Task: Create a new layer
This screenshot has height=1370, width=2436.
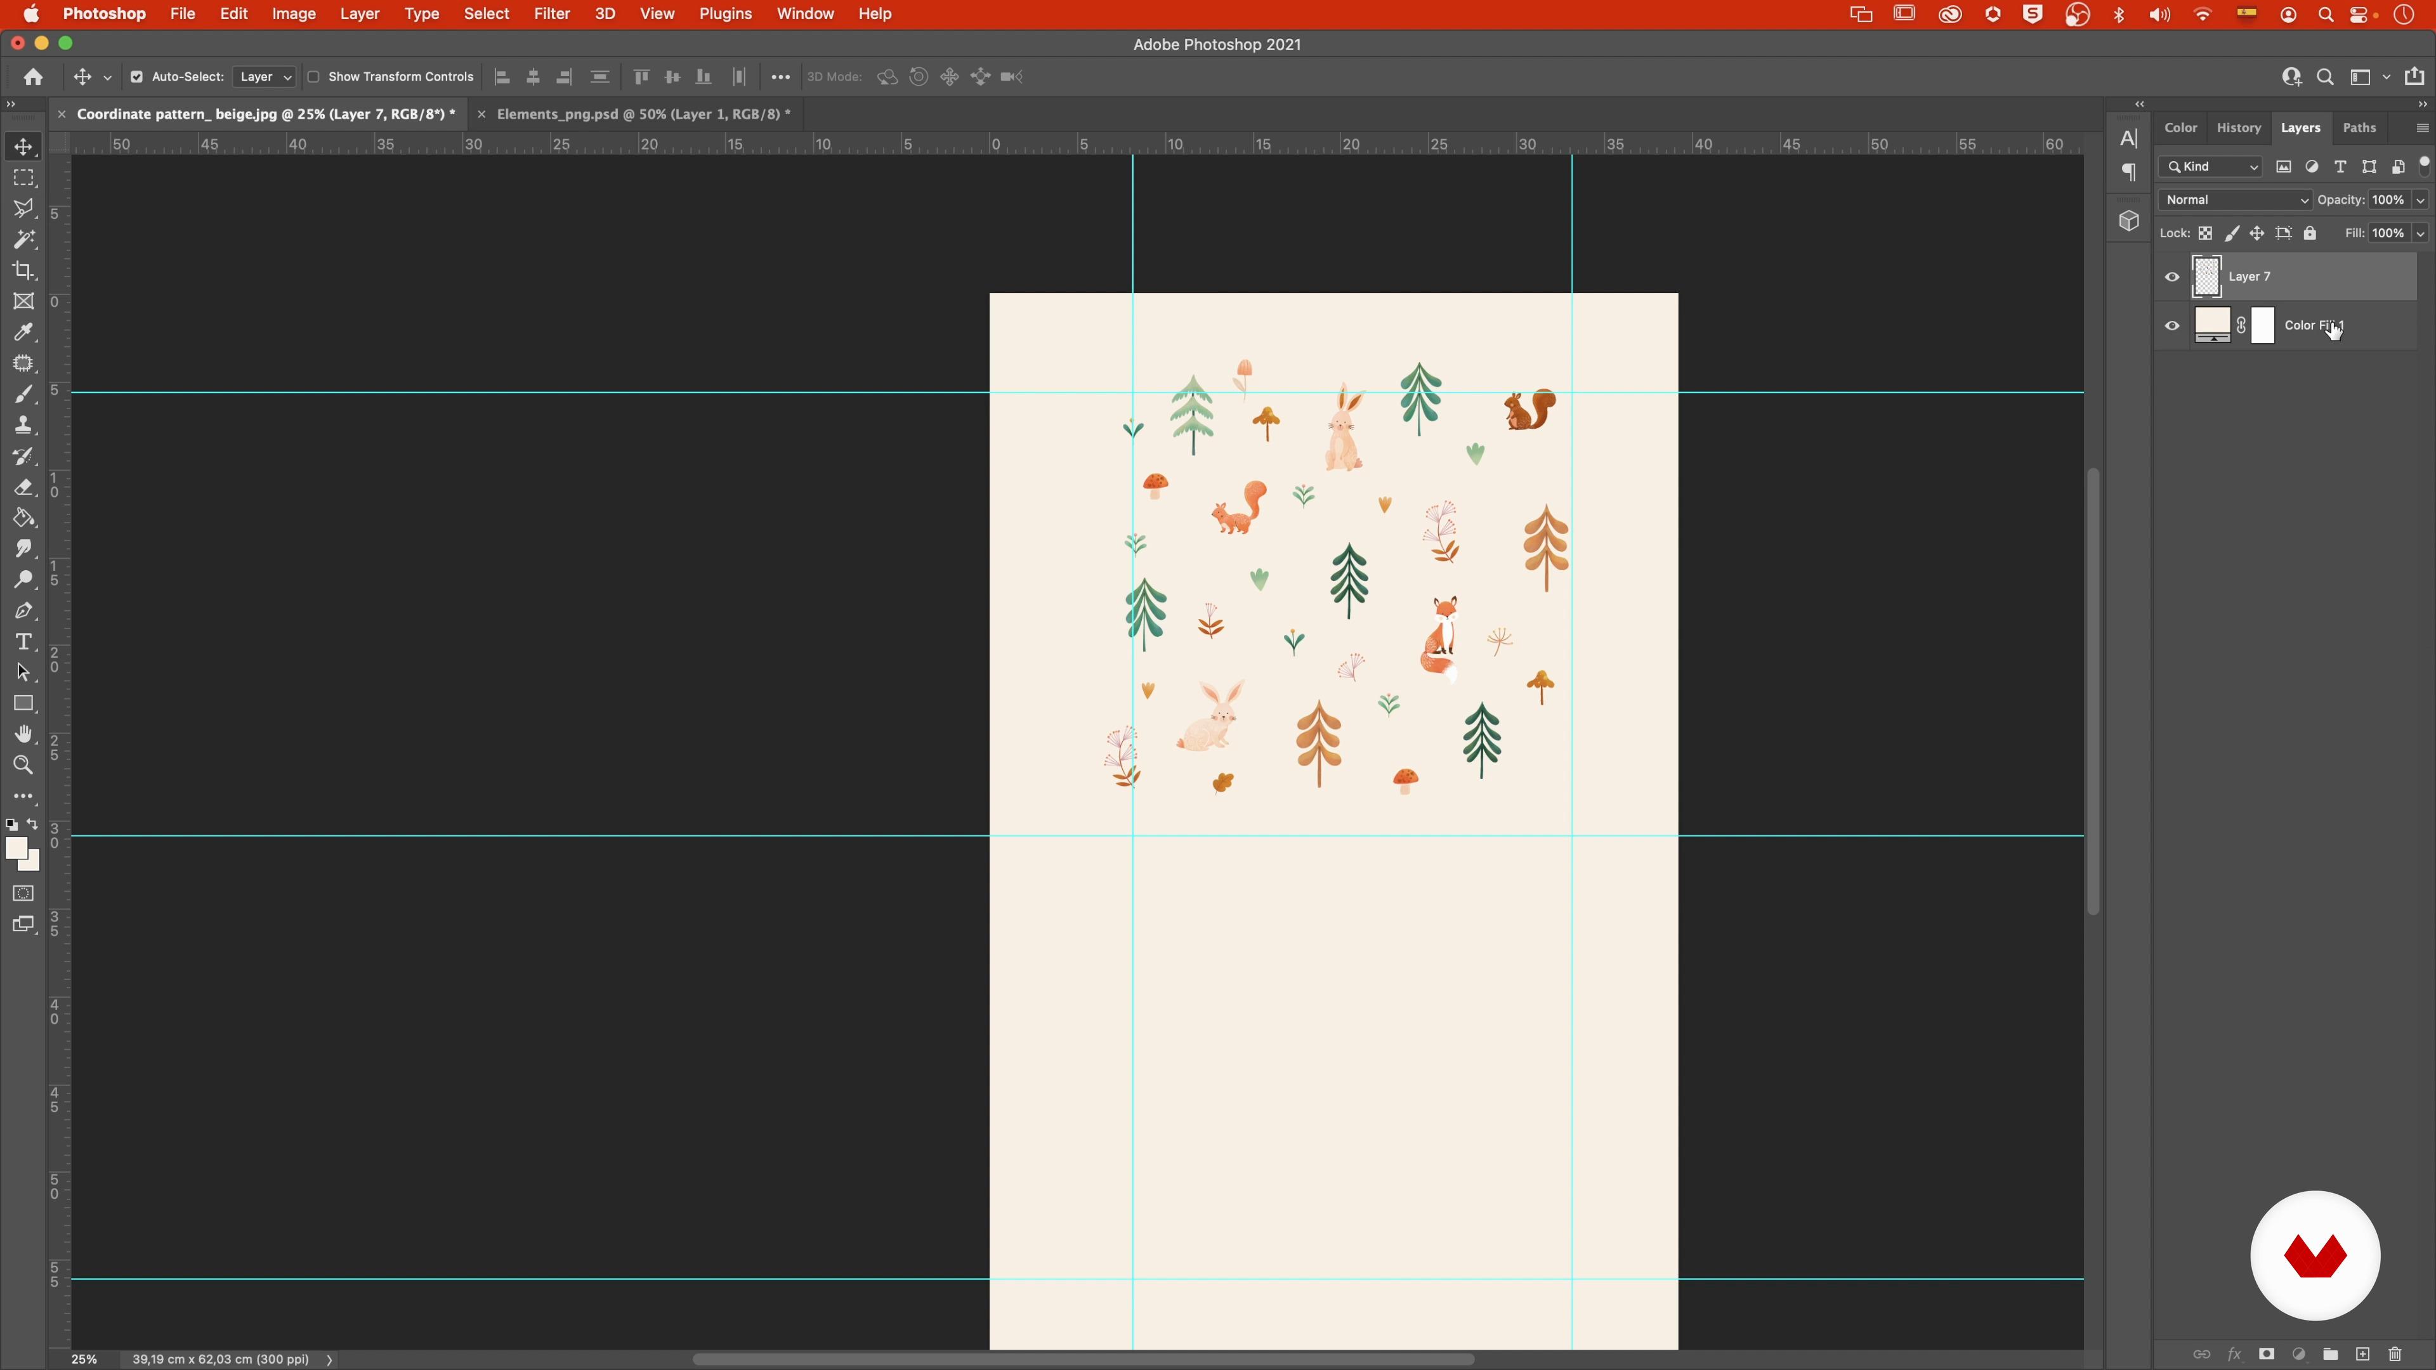Action: pos(2363,1354)
